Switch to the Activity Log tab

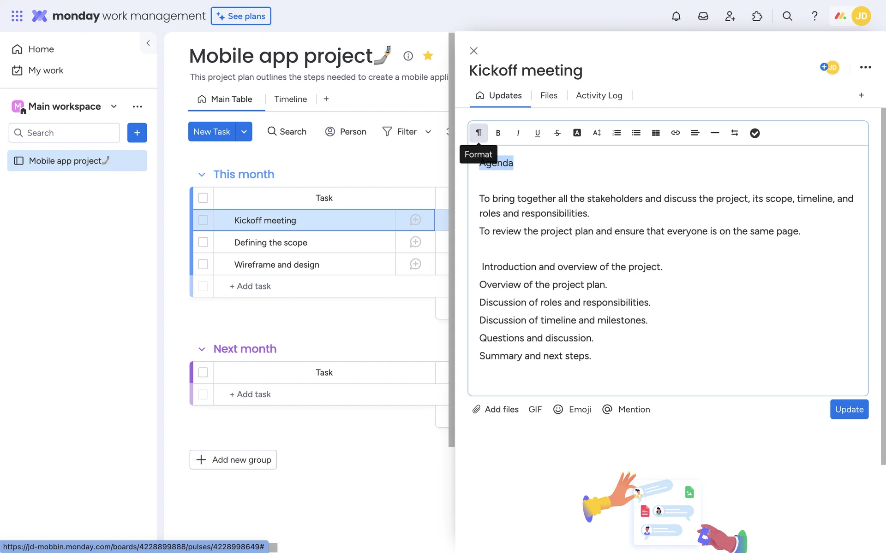[599, 95]
